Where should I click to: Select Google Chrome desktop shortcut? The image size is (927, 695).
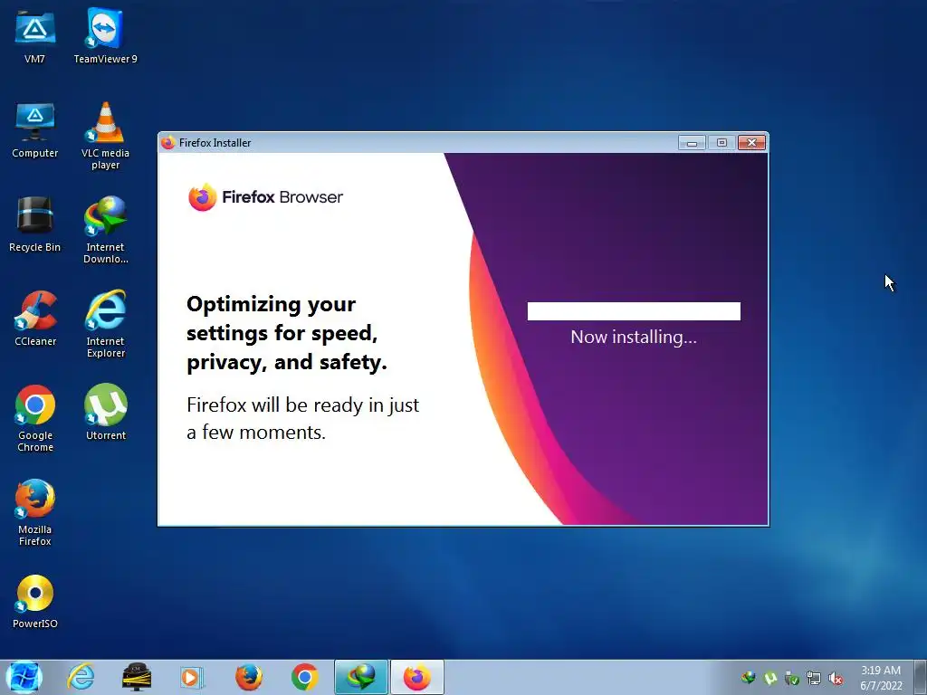tap(35, 418)
